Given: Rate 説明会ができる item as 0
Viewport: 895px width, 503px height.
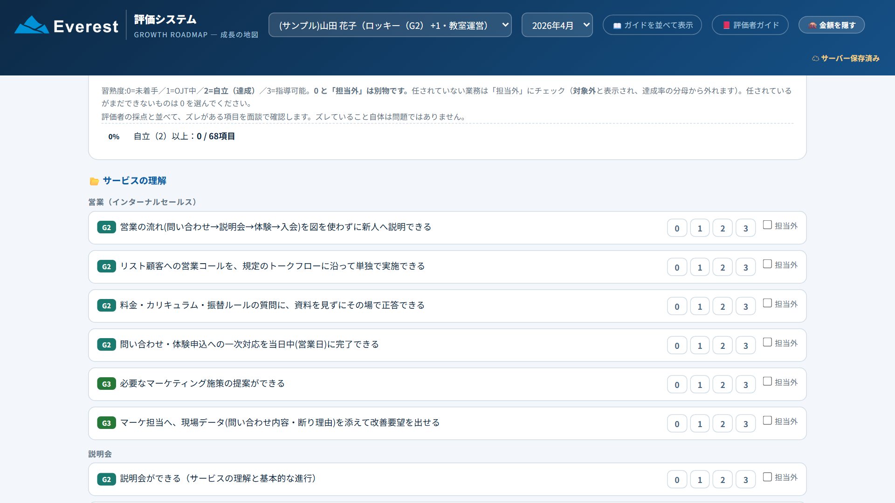Looking at the screenshot, I should 677,480.
